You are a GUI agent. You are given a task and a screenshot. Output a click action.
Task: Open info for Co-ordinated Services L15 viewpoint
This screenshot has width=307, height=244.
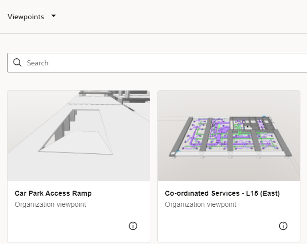283,226
